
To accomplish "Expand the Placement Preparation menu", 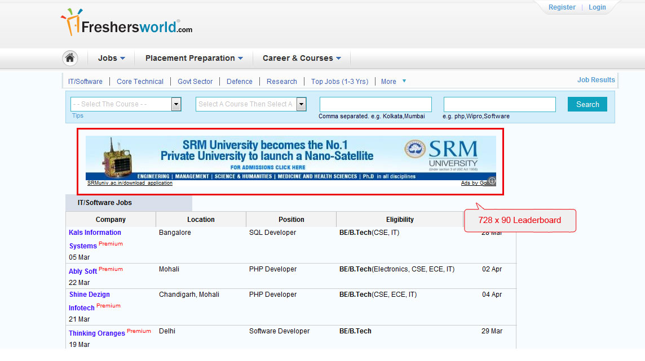I will [194, 59].
